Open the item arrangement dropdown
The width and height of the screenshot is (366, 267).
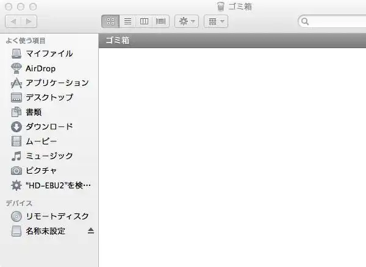215,21
